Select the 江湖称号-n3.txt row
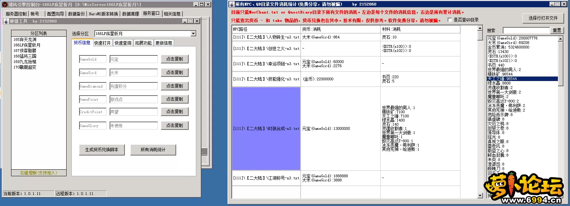570x206 pixels. [266, 178]
